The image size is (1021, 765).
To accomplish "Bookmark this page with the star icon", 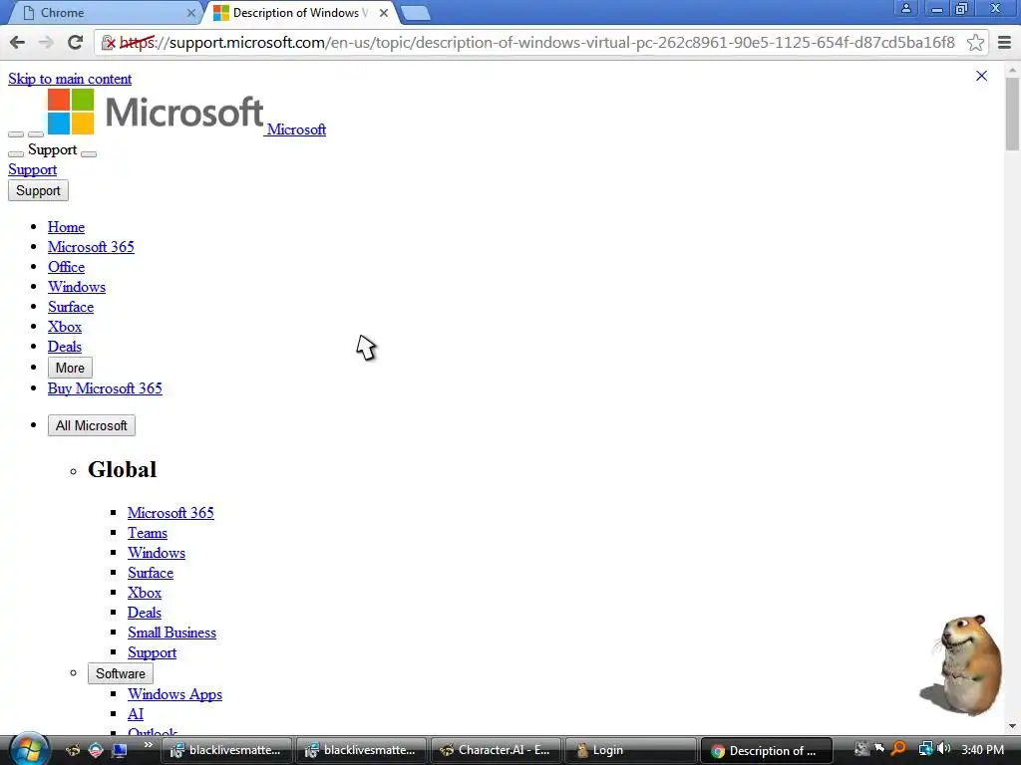I will pos(975,42).
